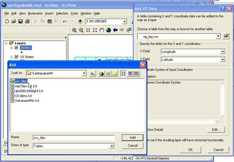Viewport: 234px width, 162px height.
Task: Click the Delete X icon in toolbar
Action: coord(56,21)
